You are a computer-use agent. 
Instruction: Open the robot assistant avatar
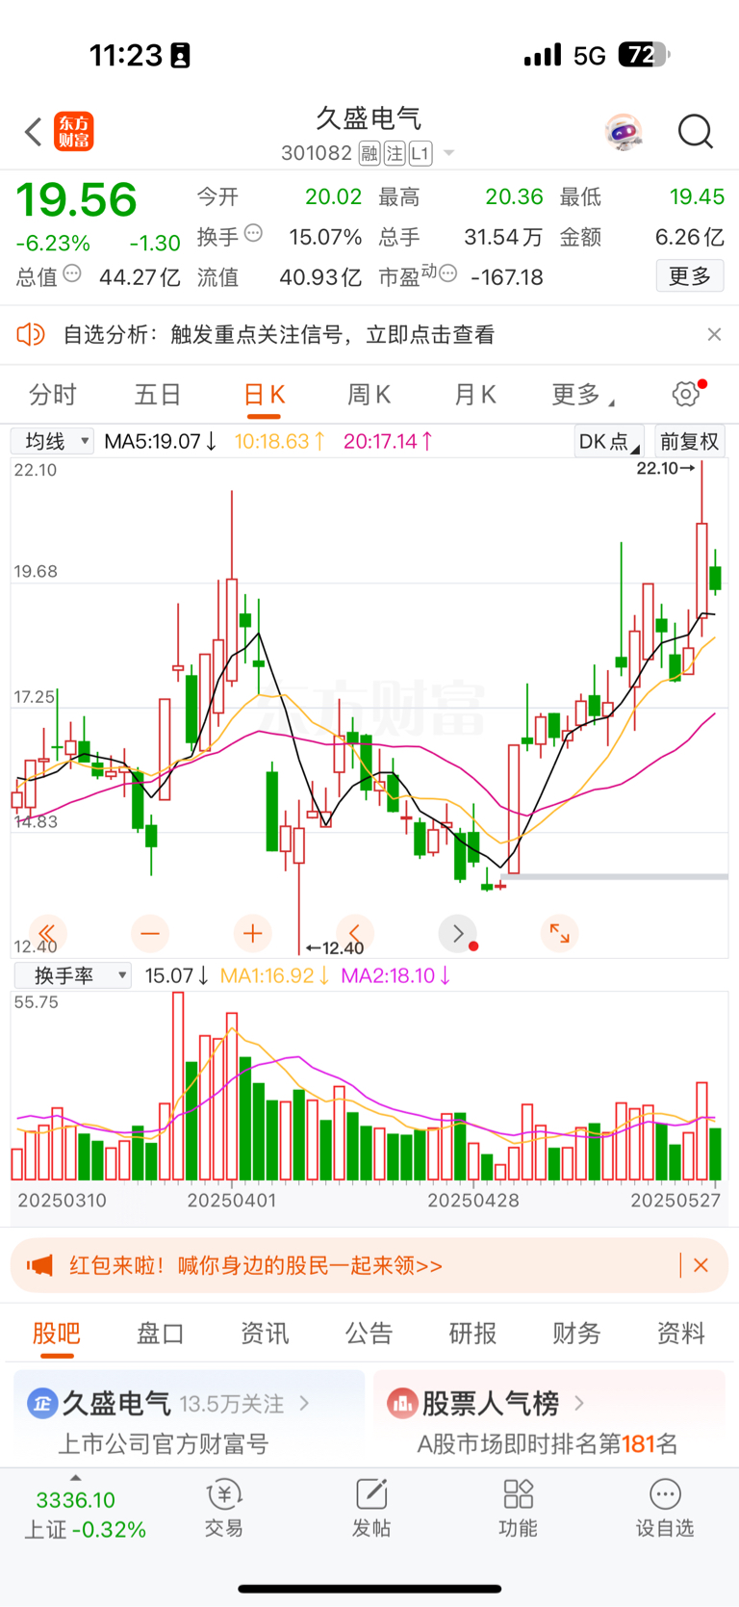point(624,132)
